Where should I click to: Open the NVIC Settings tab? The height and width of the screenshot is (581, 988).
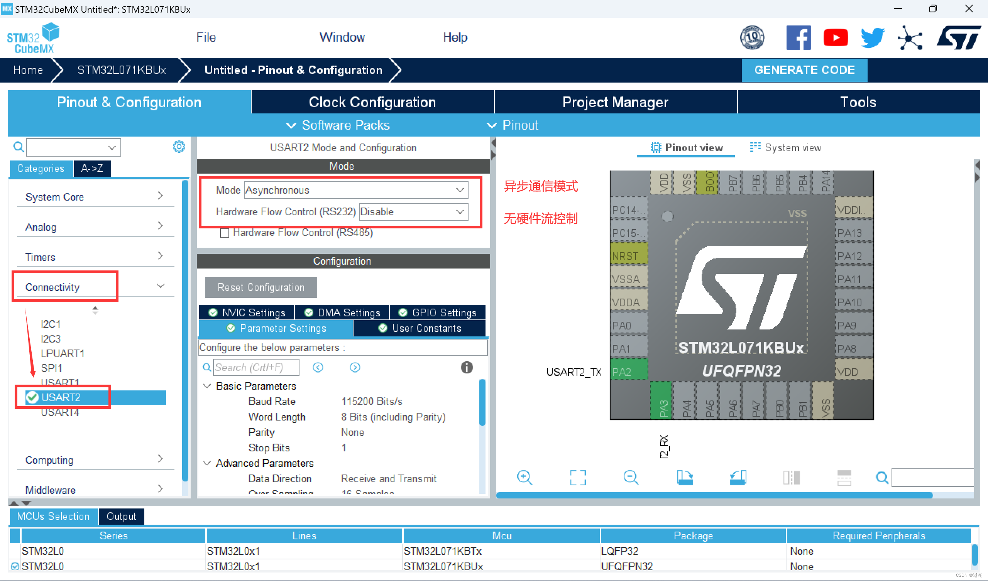pyautogui.click(x=246, y=312)
